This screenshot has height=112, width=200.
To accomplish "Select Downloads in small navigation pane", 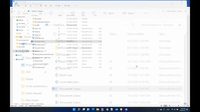I will 22,24.
